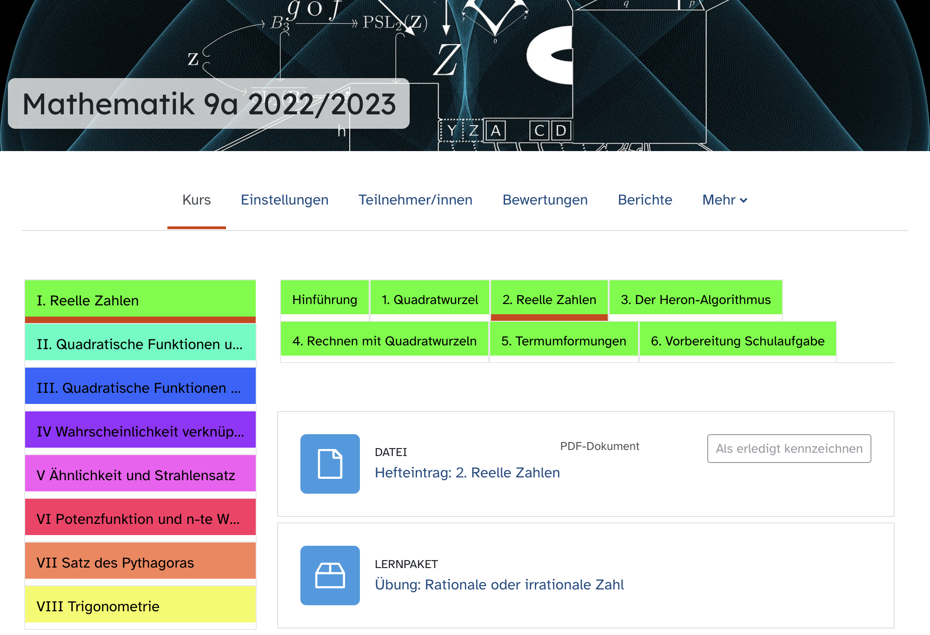Go to the Teilnehmer/innen tab
The width and height of the screenshot is (930, 635).
pyautogui.click(x=415, y=200)
